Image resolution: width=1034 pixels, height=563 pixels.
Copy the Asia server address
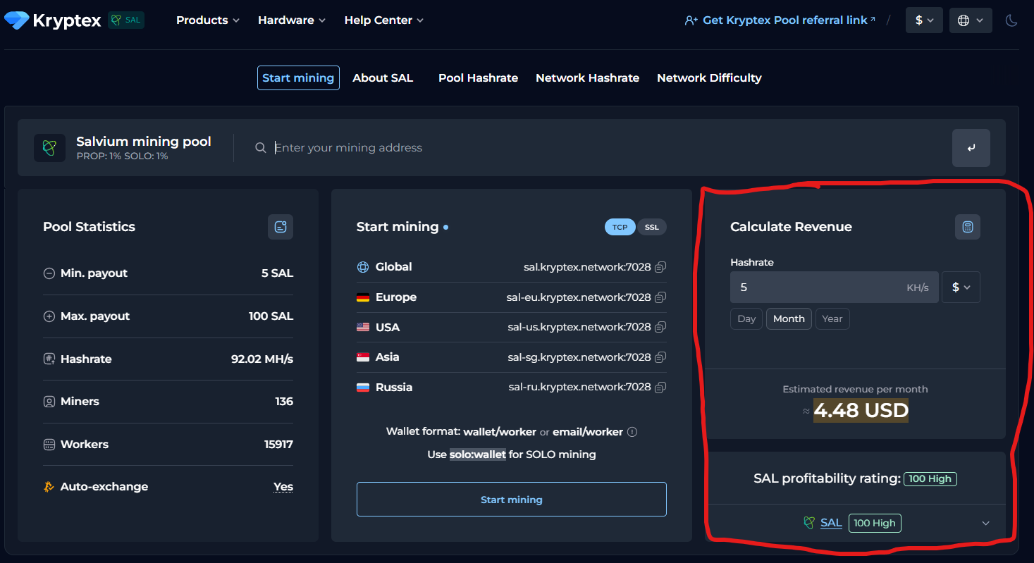(x=660, y=357)
